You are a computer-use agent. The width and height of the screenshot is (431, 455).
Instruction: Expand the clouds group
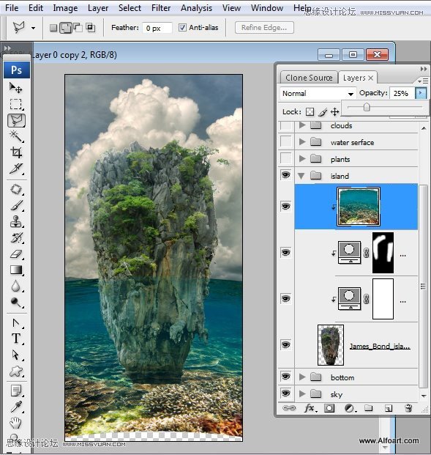click(302, 125)
